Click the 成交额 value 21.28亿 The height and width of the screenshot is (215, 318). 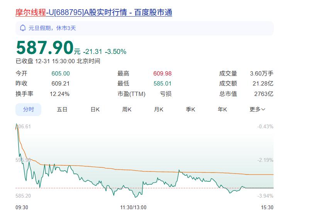(x=263, y=84)
